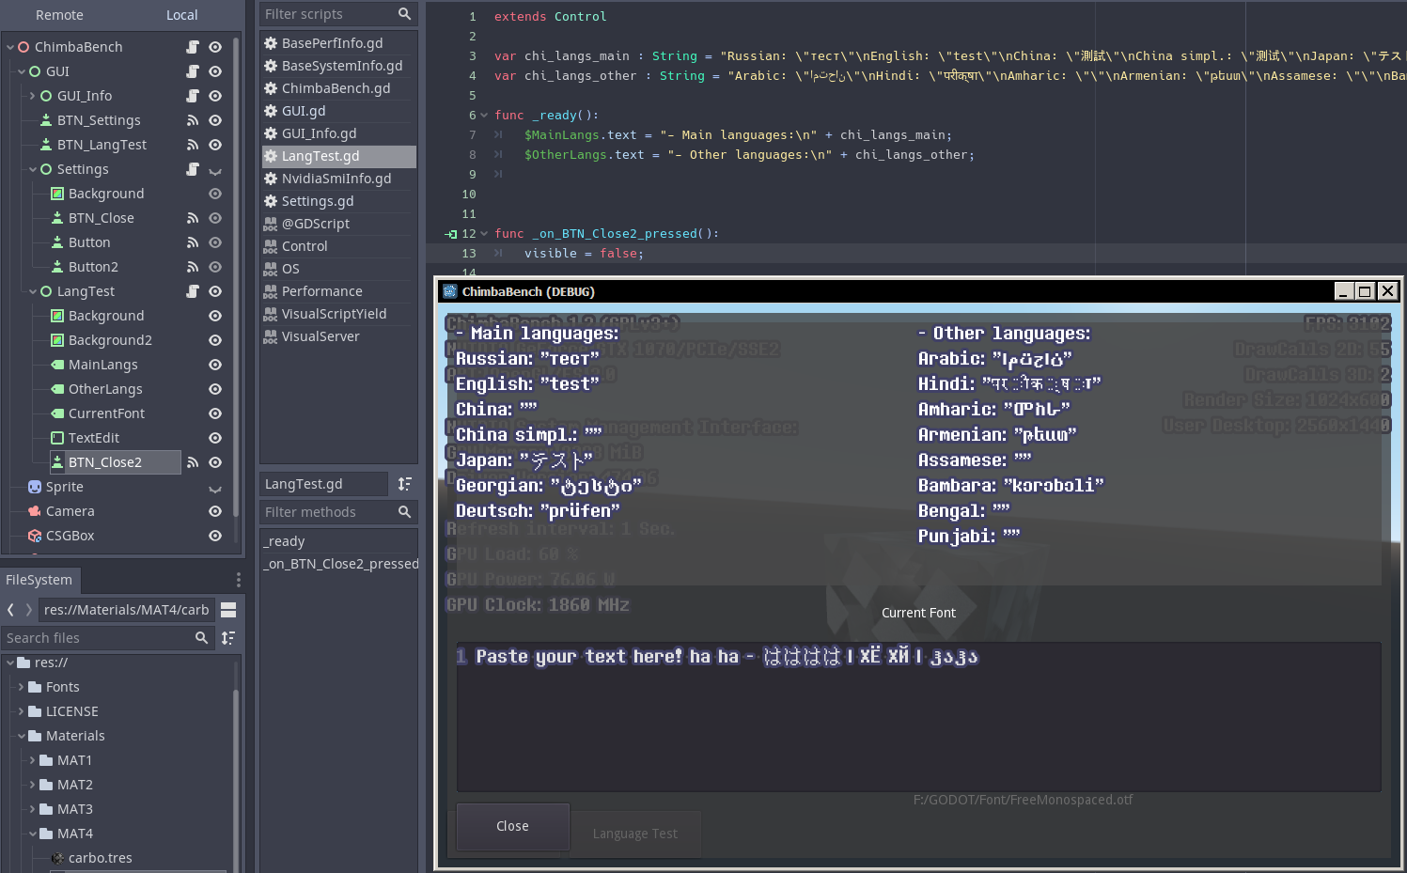Go to next folder in FileSystem
Screen dimensions: 1407x873
click(x=29, y=610)
